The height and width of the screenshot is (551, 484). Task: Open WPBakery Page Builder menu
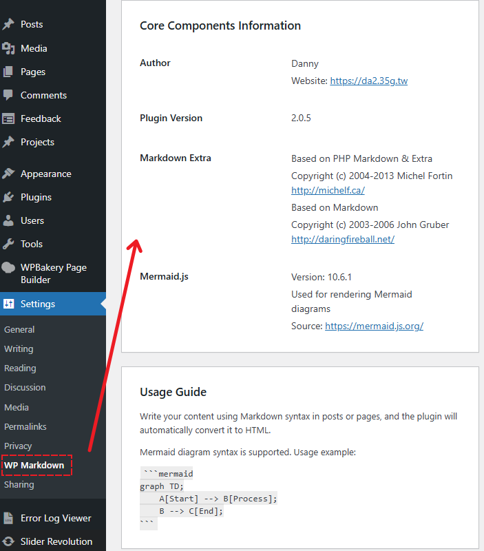pyautogui.click(x=53, y=273)
